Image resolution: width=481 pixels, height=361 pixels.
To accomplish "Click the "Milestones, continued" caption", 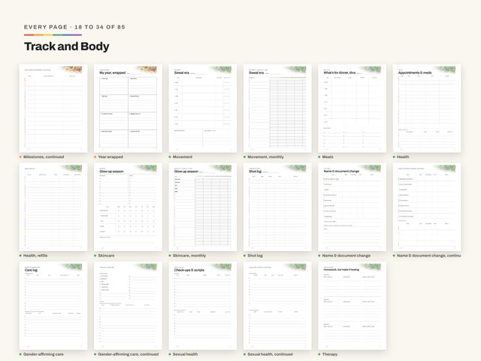I will [x=44, y=157].
